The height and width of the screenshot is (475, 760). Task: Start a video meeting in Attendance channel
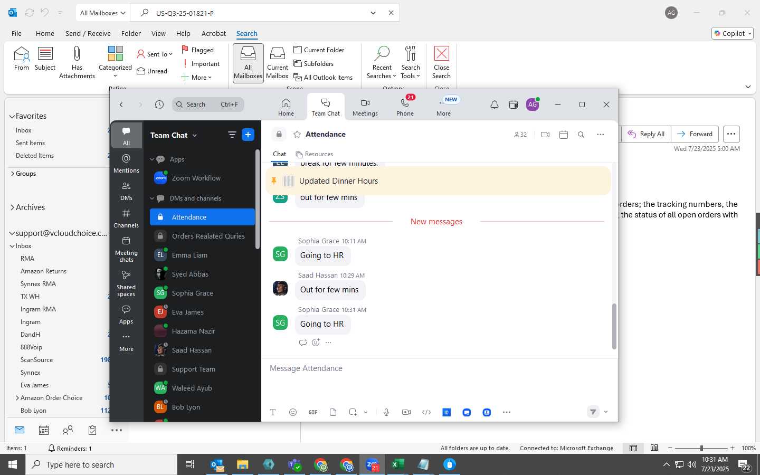click(x=545, y=135)
